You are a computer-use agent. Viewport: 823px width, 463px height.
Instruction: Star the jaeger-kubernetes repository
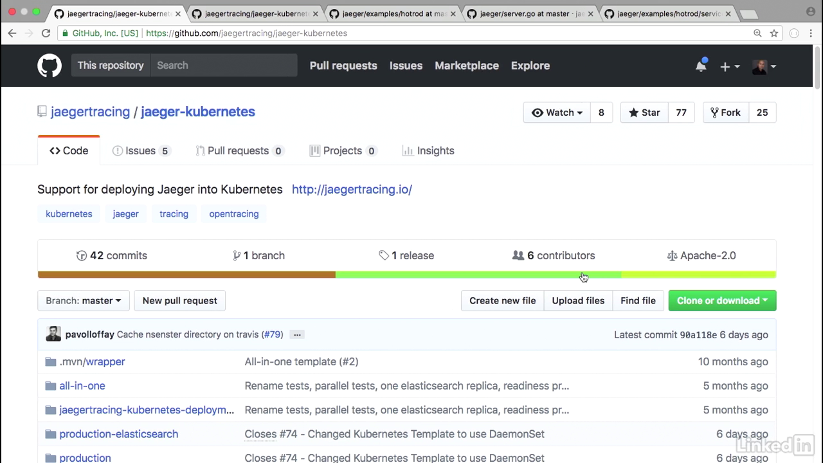pyautogui.click(x=644, y=113)
